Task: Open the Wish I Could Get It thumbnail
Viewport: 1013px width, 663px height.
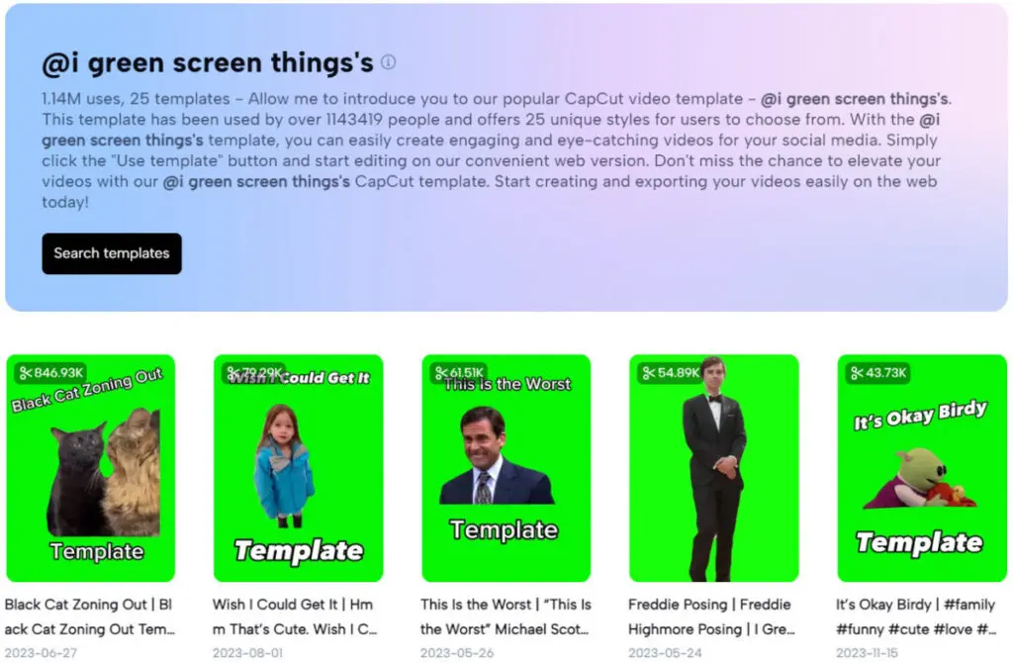Action: 299,468
